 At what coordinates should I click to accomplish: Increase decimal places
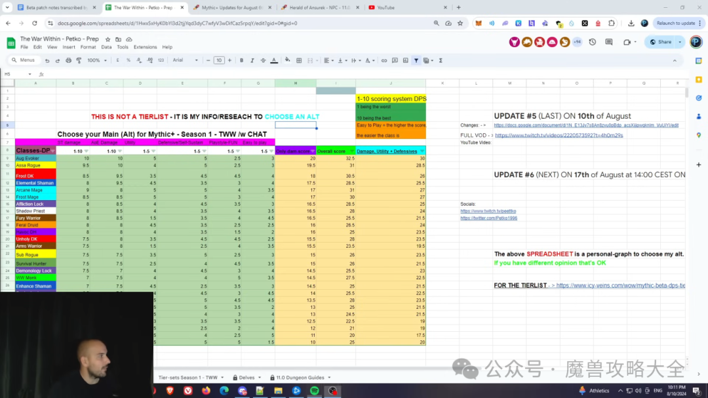[x=150, y=60]
